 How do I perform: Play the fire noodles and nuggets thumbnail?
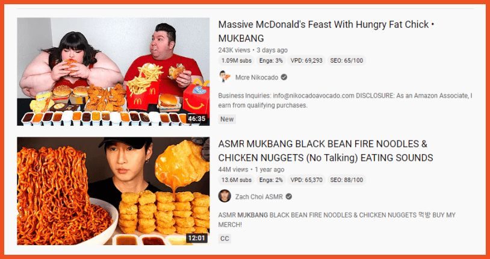click(x=113, y=191)
